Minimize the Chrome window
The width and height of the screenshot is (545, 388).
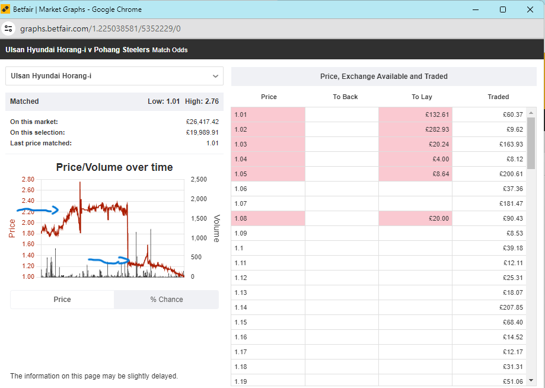pyautogui.click(x=476, y=9)
